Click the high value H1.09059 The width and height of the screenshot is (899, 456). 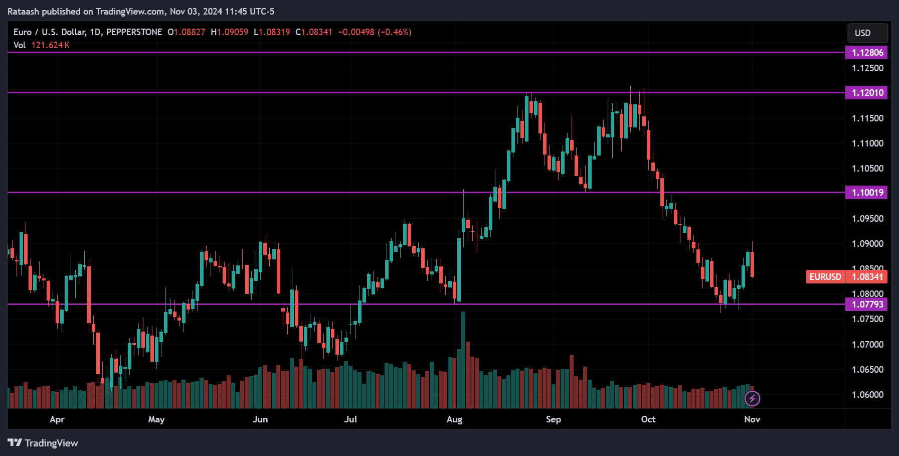point(230,32)
